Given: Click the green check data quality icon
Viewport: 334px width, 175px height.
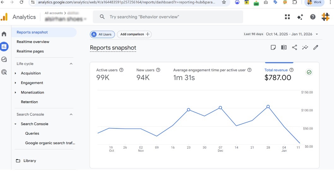Looking at the screenshot, I should click(309, 72).
